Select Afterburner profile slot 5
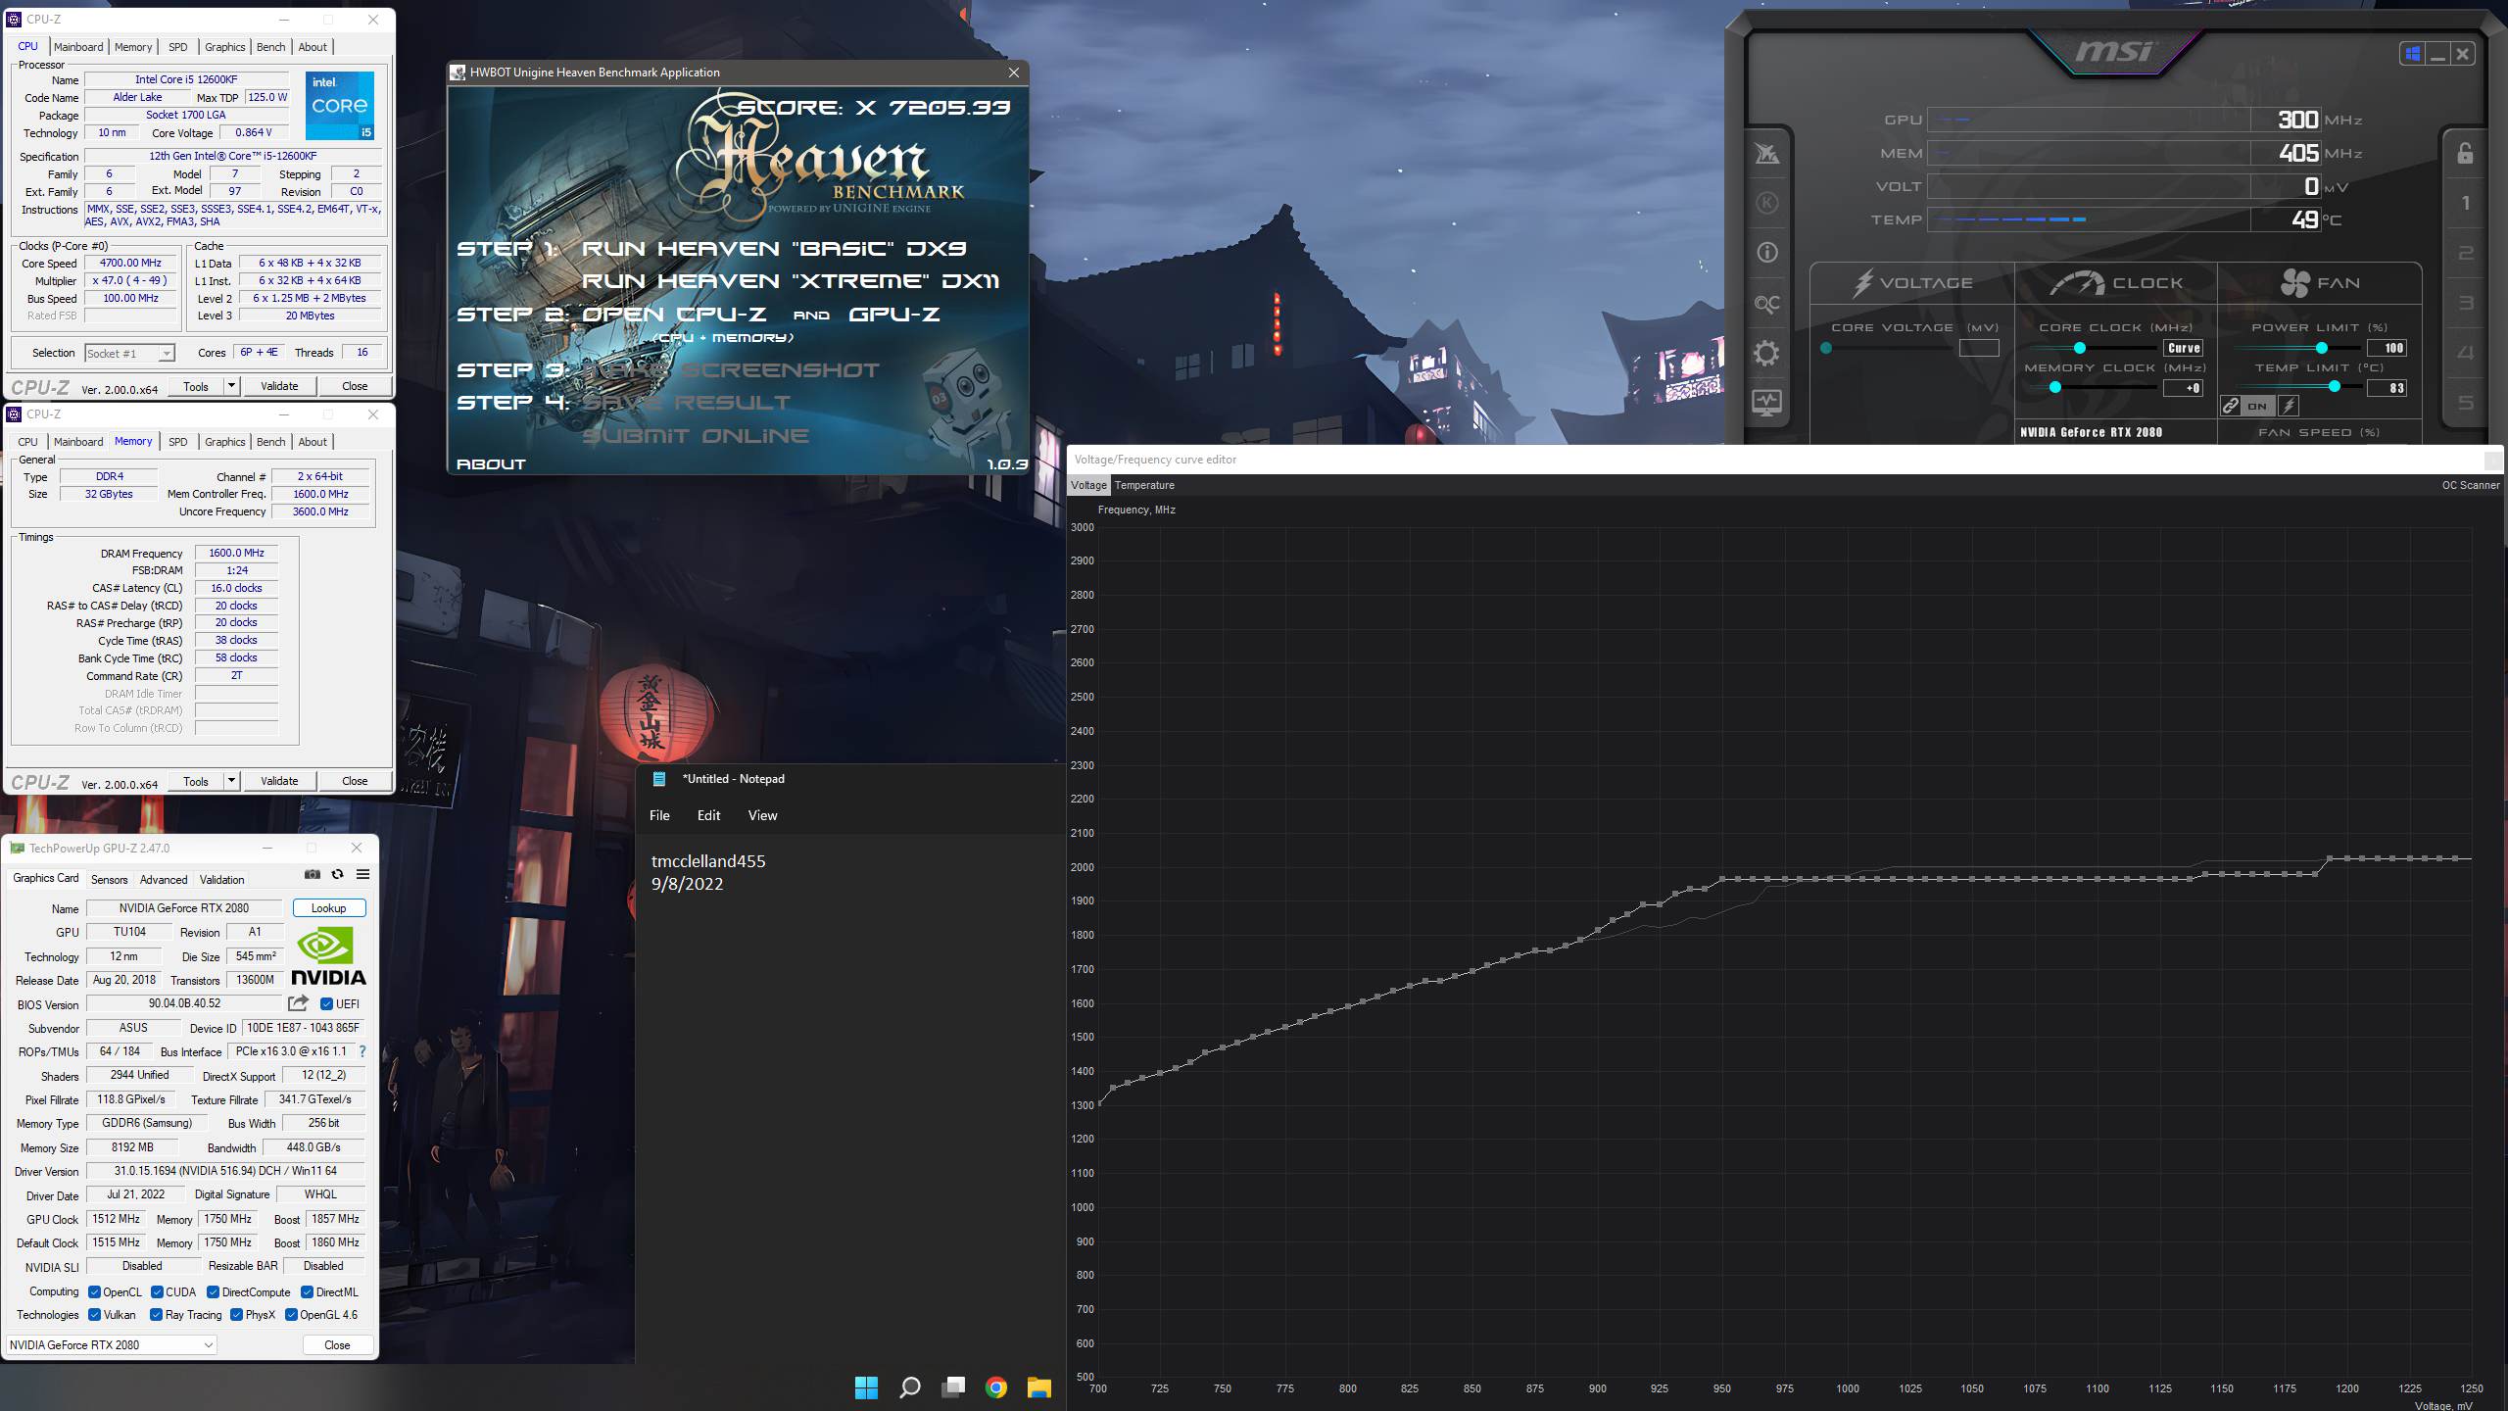 [x=2466, y=403]
